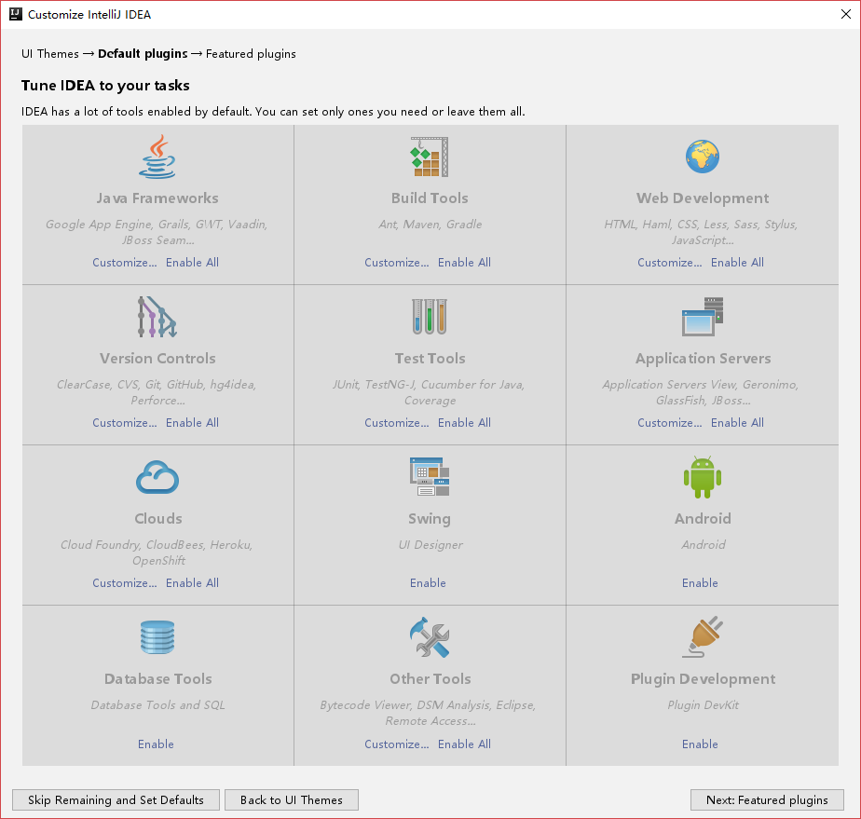Click the Test Tools heading
This screenshot has height=819, width=861.
click(x=430, y=359)
